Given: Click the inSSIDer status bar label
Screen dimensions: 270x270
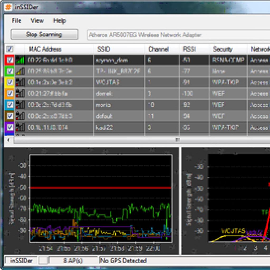Looking at the screenshot, I should (21, 261).
